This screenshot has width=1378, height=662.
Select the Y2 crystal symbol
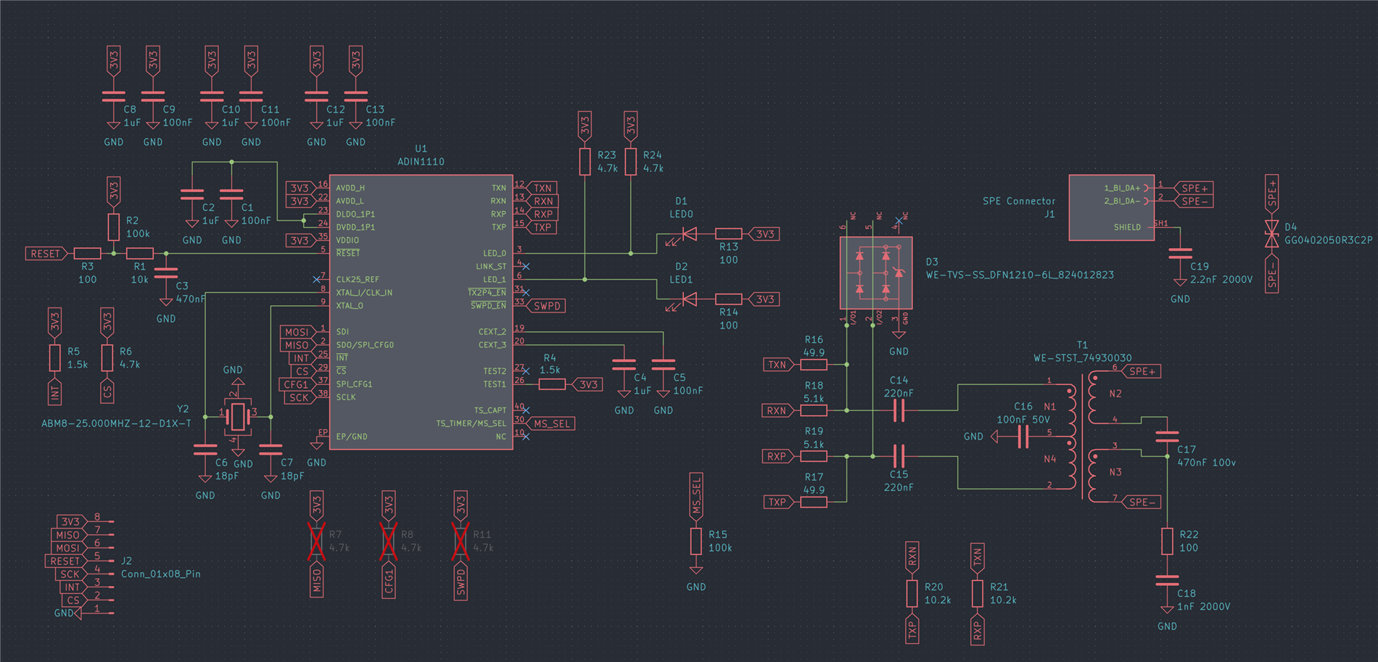tap(238, 416)
